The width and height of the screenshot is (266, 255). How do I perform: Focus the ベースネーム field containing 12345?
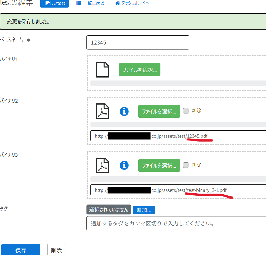[138, 42]
